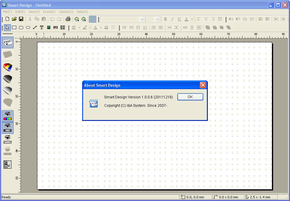Toggle the disabled bottom layer eye

click(x=8, y=151)
